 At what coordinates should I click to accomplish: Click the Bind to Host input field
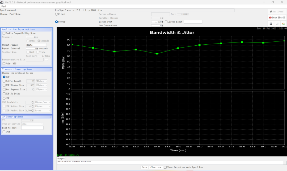click(32, 128)
